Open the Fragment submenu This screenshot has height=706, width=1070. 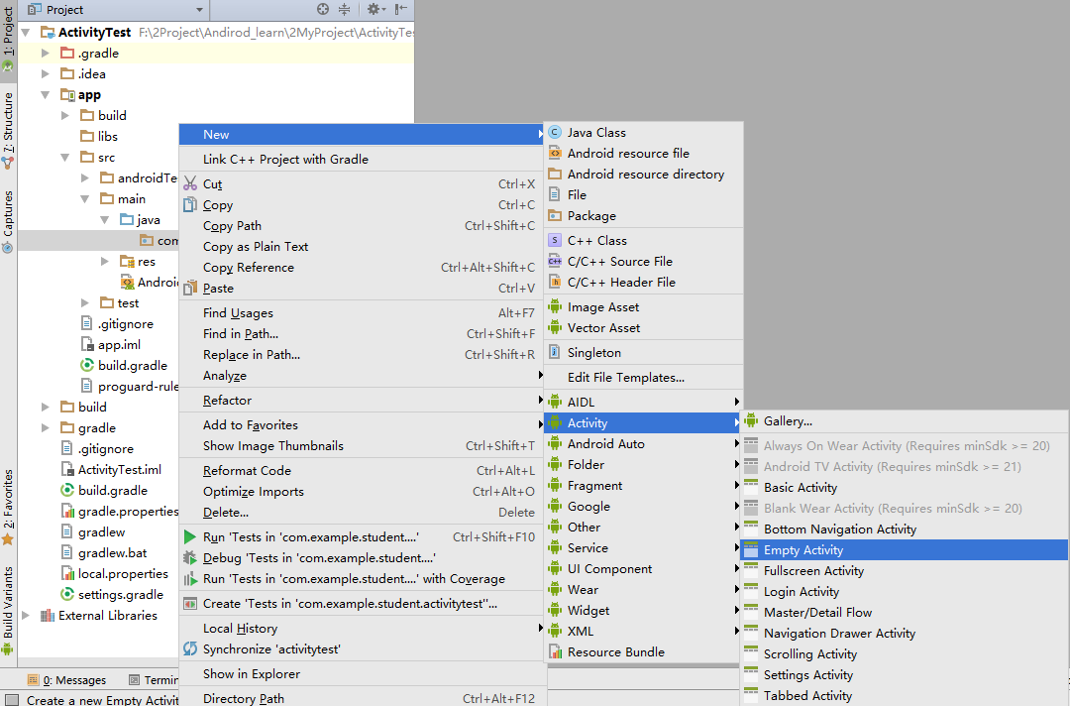click(x=643, y=486)
